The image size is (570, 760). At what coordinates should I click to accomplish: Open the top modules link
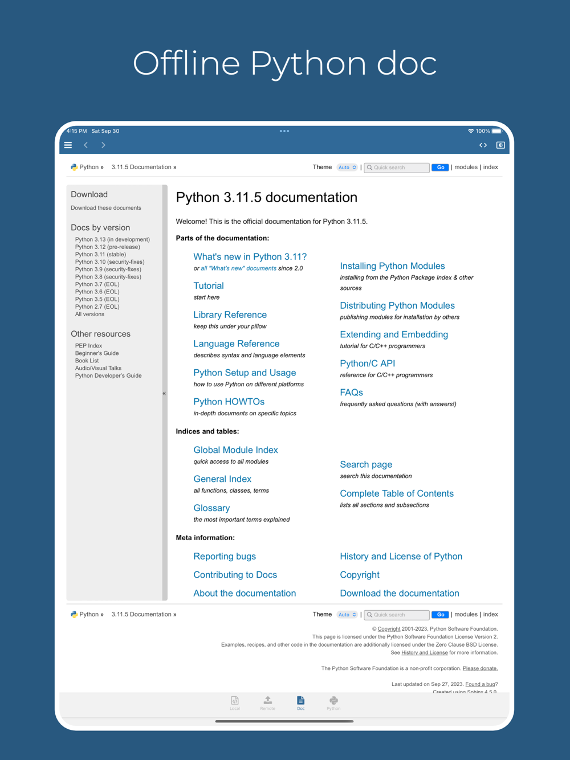[466, 167]
